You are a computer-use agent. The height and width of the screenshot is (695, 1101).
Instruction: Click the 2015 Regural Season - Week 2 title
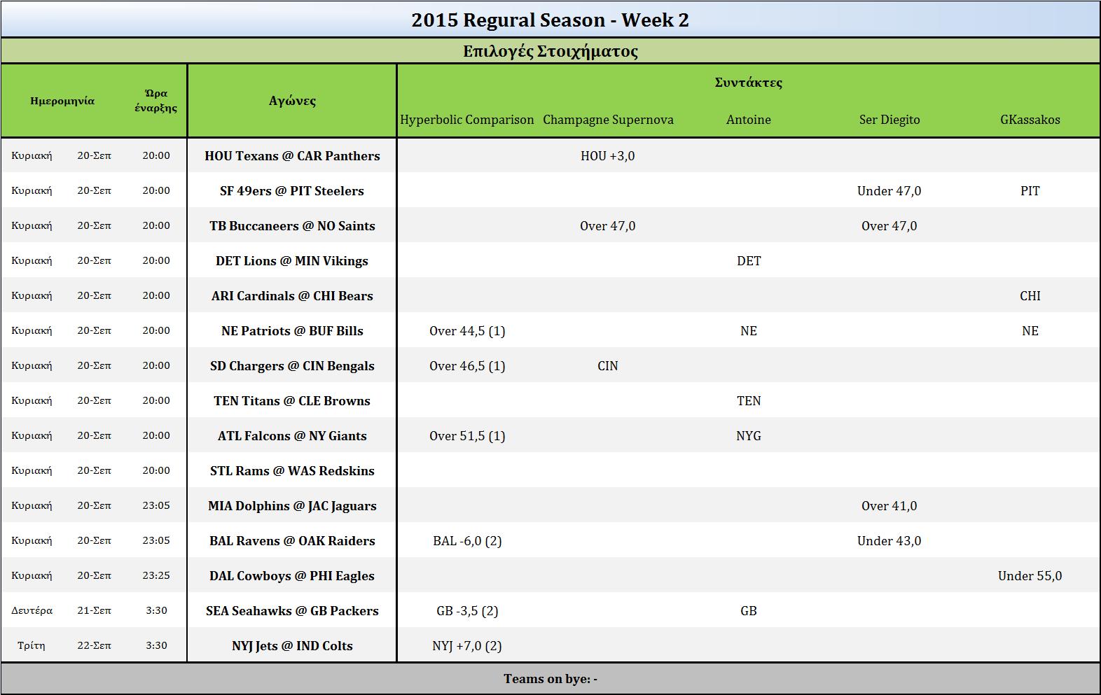(x=550, y=20)
